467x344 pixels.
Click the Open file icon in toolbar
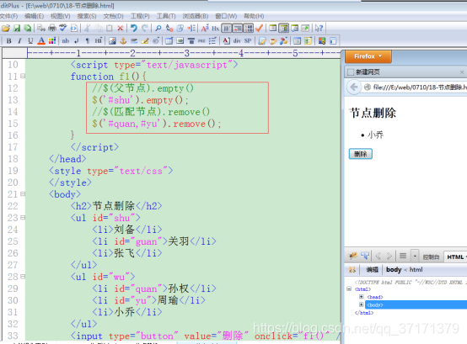[x=6, y=29]
